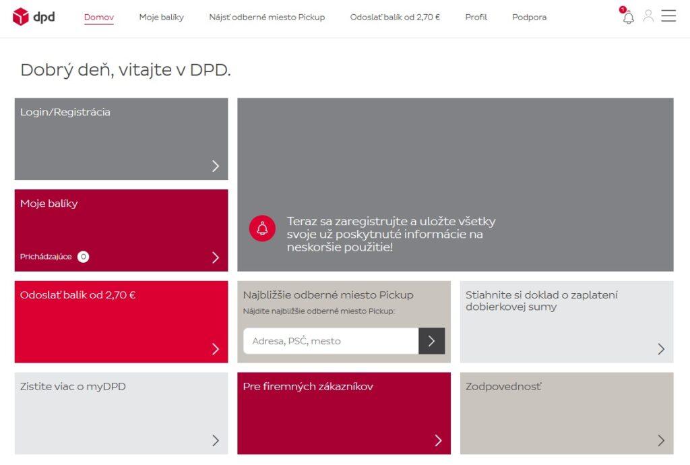Submit Pickup search with the dark arrow button
Screen dimensions: 690x465
point(432,341)
